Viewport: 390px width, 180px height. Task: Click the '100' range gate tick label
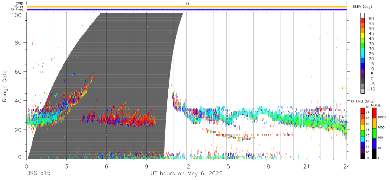pos(16,15)
